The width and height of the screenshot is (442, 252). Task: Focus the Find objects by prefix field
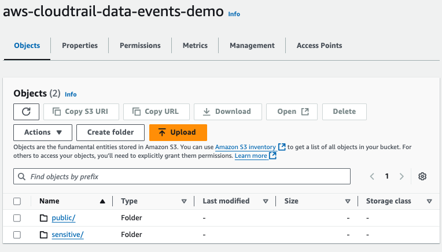coord(182,176)
